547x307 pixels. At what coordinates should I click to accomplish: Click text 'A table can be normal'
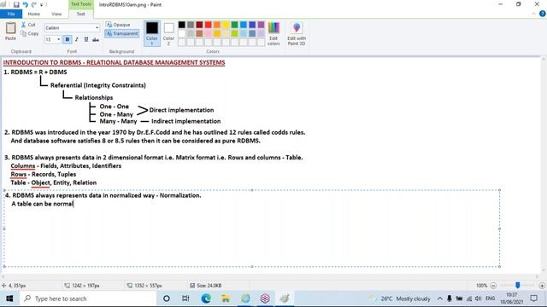tap(42, 204)
